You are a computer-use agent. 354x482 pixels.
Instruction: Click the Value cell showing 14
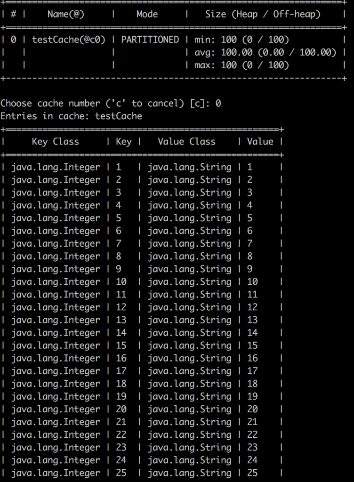point(252,333)
